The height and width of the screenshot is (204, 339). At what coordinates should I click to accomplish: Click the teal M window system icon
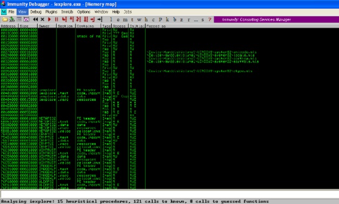click(4, 12)
